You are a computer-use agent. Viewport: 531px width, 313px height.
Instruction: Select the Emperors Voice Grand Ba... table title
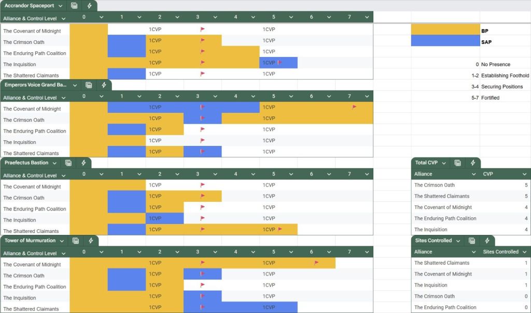pyautogui.click(x=35, y=85)
